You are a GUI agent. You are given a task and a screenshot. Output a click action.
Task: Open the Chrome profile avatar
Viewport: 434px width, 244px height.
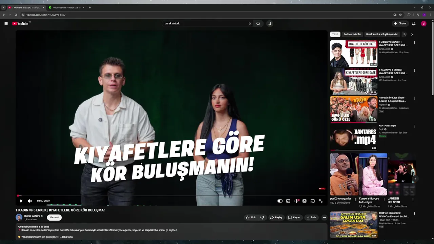point(424,15)
